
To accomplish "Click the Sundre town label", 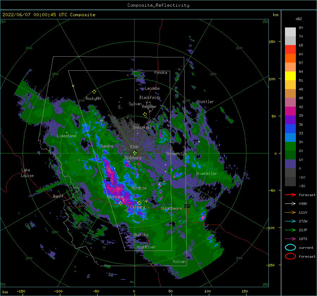I will [107, 146].
